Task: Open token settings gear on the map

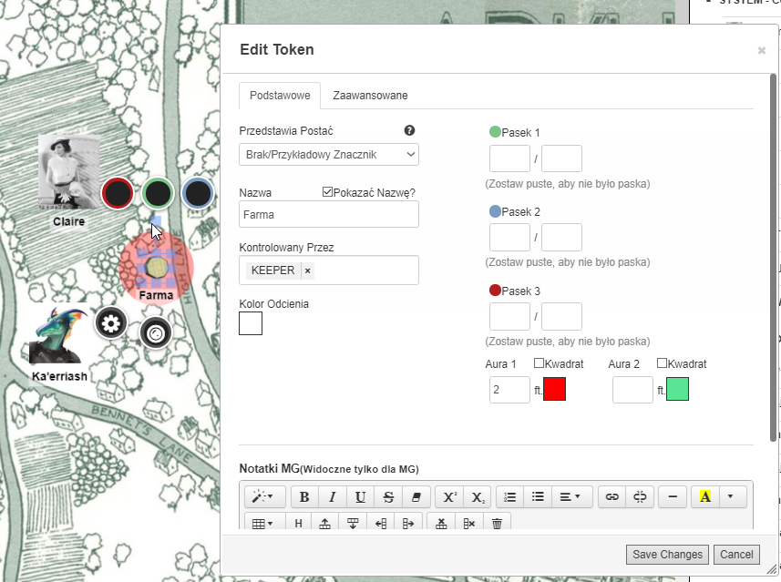Action: pos(110,323)
